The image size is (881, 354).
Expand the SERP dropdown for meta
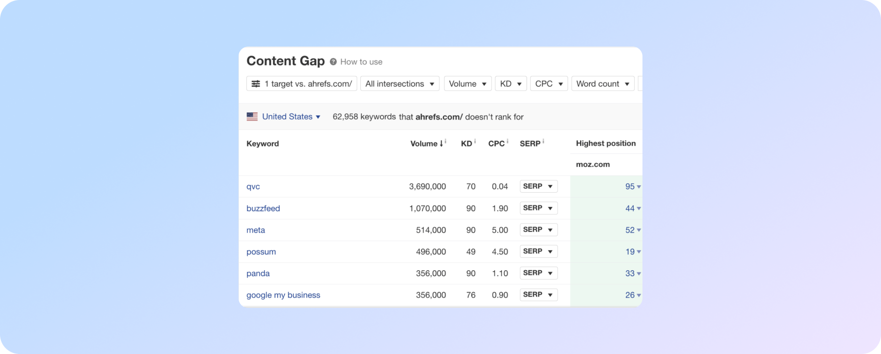coord(538,229)
